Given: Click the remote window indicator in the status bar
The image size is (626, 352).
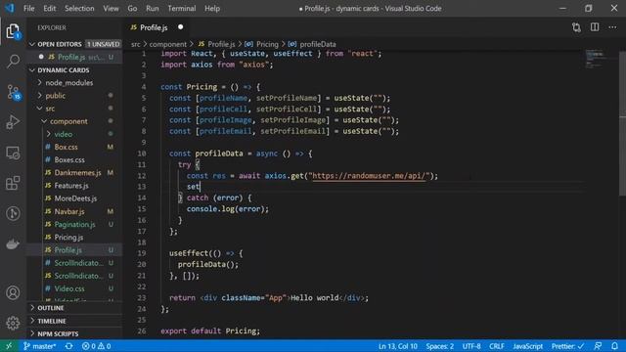Looking at the screenshot, I should pos(9,346).
